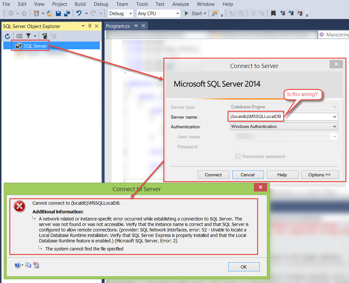Pin the SQL Server Object Explorer panel
Image resolution: width=349 pixels, height=283 pixels.
(x=90, y=26)
